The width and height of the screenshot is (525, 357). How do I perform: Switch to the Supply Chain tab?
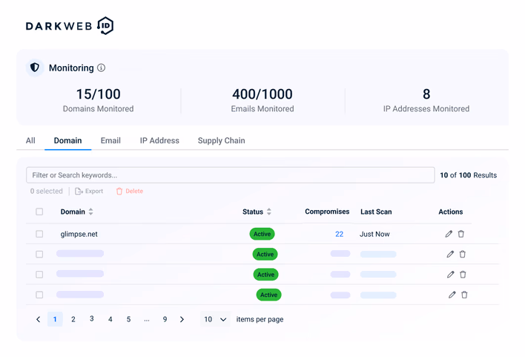[x=221, y=140]
